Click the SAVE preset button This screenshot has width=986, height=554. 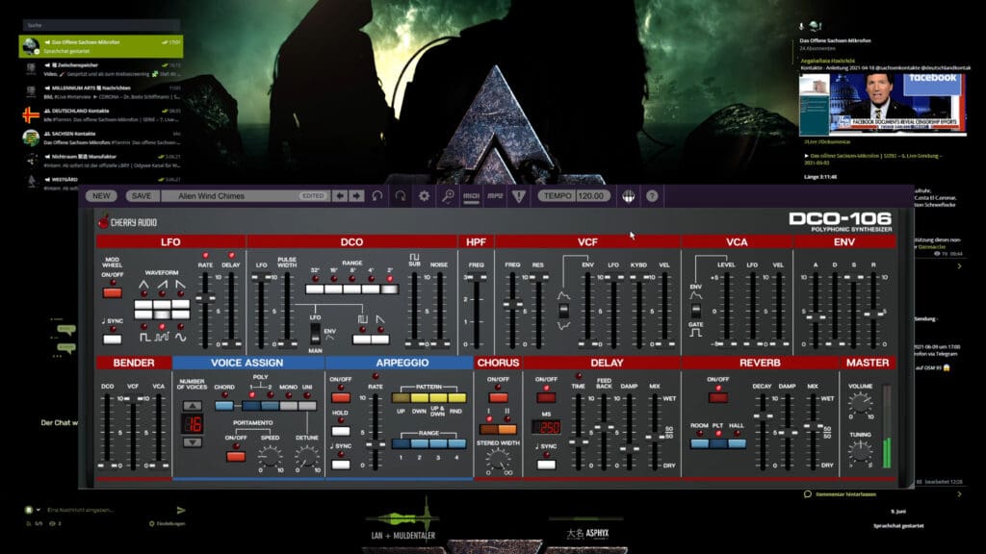[142, 196]
